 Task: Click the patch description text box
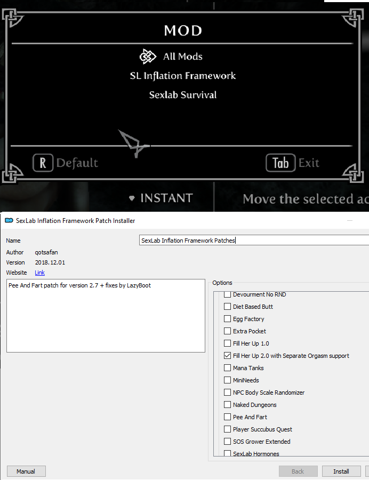[x=106, y=316]
